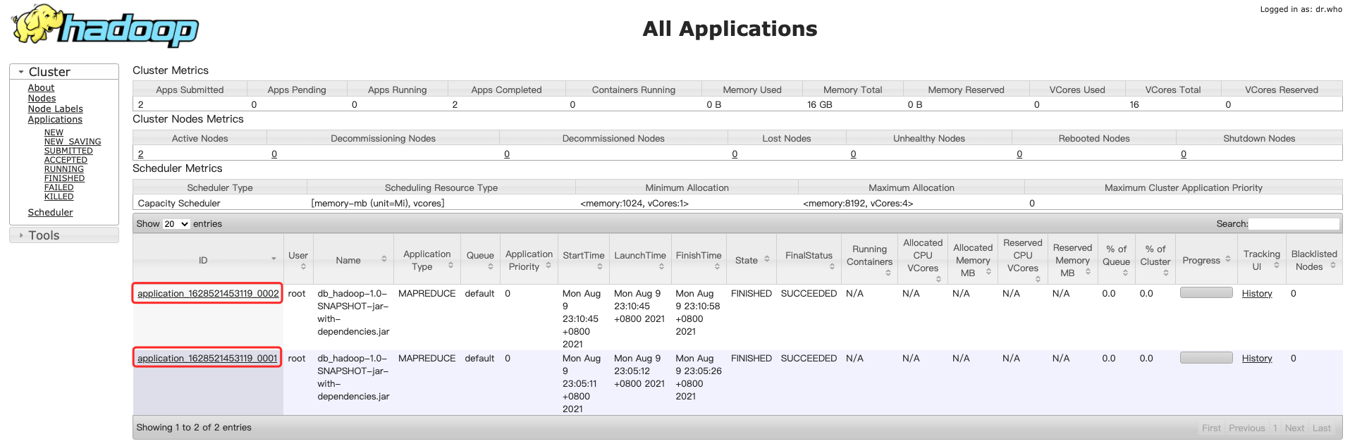Go to the Next page
Image resolution: width=1350 pixels, height=446 pixels.
point(1294,428)
